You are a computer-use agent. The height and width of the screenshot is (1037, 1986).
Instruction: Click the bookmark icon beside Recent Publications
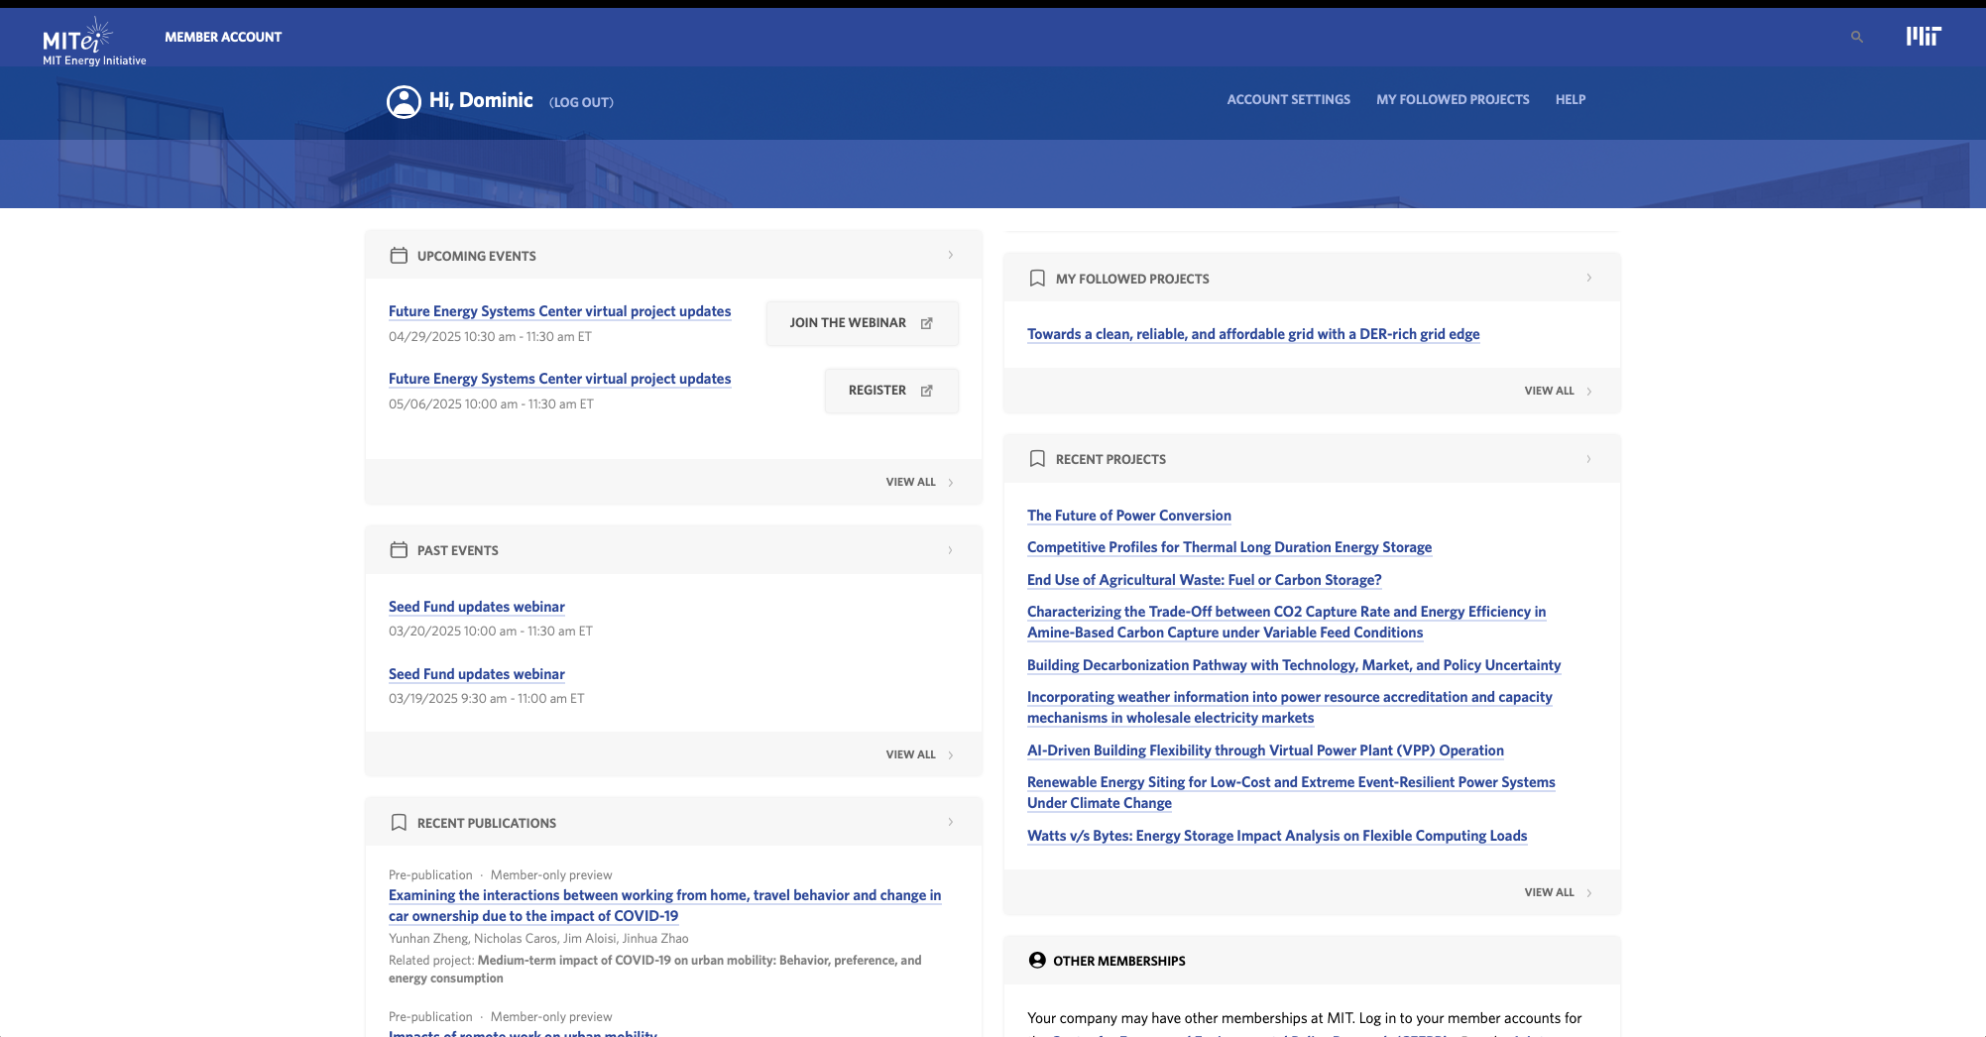[399, 823]
